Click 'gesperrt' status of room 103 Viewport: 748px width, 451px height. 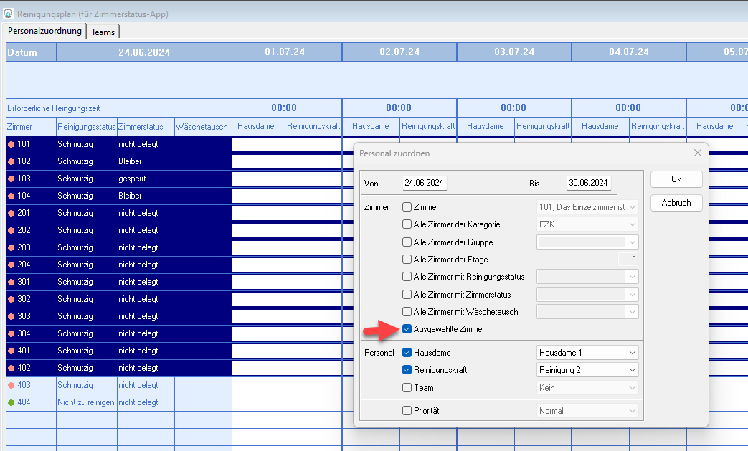tap(132, 179)
